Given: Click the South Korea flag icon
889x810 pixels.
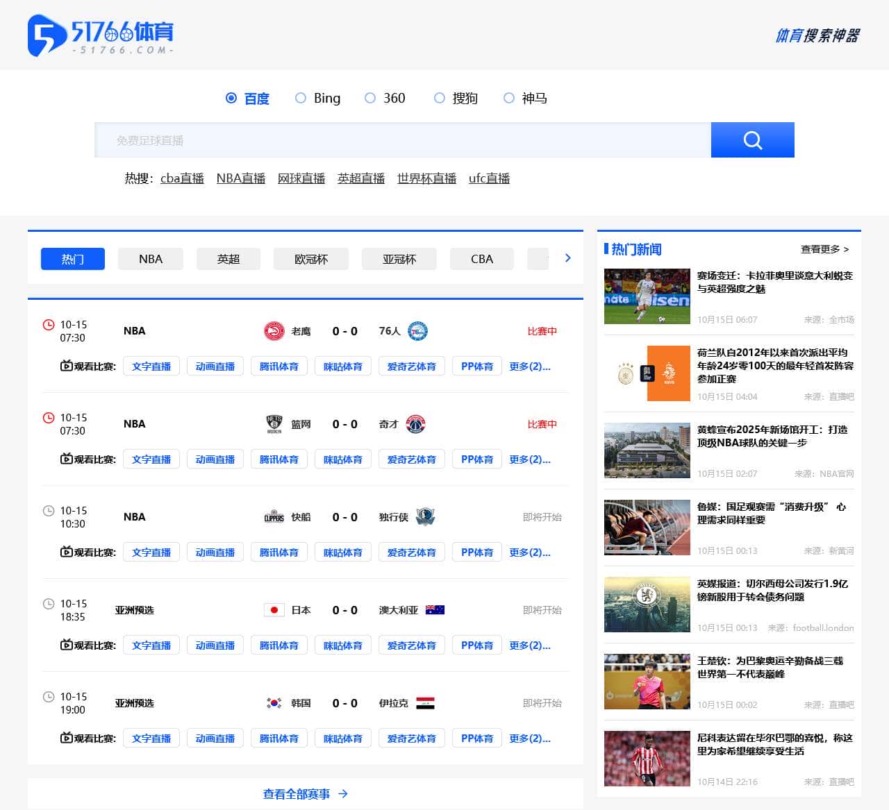Looking at the screenshot, I should (x=274, y=703).
